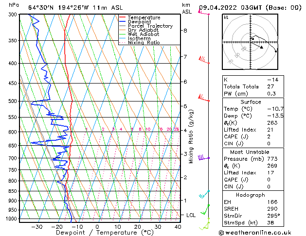Click the 'Isotherm' legend label
The image size is (306, 236).
[x=139, y=38]
